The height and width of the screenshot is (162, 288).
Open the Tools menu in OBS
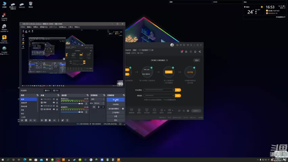pos(71,27)
